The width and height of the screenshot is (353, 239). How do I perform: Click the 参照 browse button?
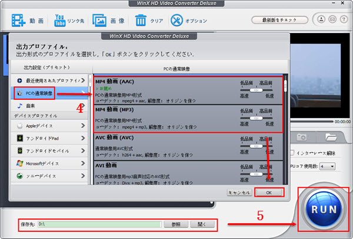coord(176,224)
